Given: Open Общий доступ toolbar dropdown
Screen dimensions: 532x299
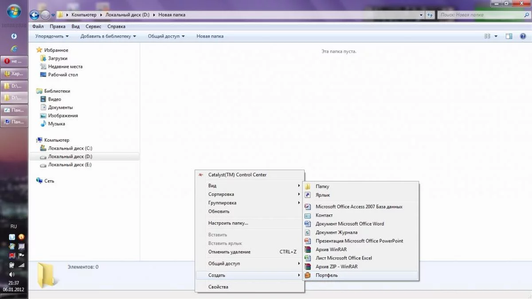Looking at the screenshot, I should click(166, 36).
